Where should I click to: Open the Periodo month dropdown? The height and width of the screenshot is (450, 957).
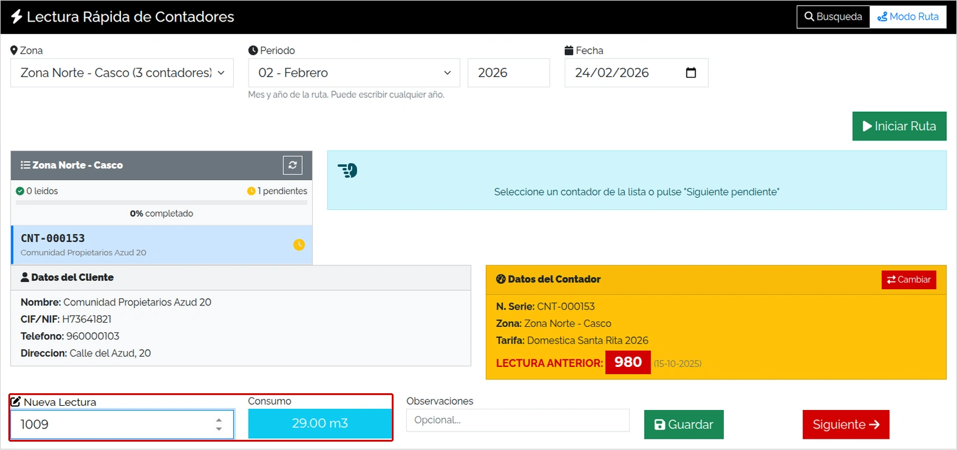354,73
